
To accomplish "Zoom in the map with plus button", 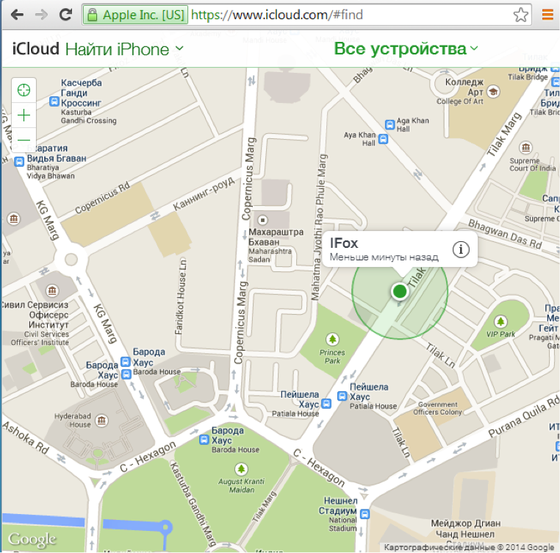I will [x=24, y=115].
